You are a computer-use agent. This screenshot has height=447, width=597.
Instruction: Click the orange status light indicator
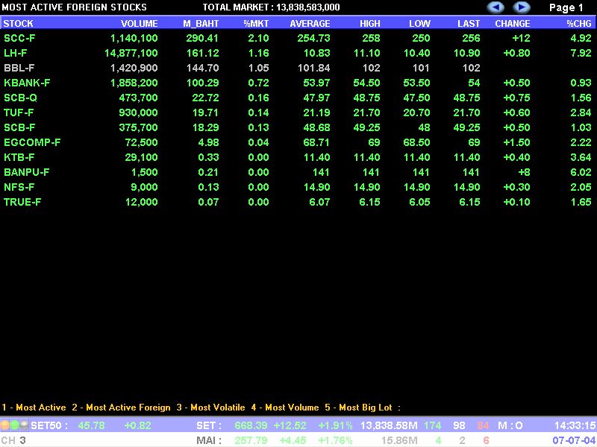tap(4, 425)
